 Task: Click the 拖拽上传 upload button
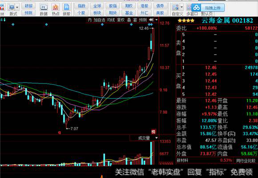pyautogui.click(x=208, y=8)
